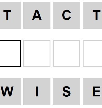This screenshot has width=102, height=108.
Task: Select the letter S tile
Action: [x=67, y=92]
